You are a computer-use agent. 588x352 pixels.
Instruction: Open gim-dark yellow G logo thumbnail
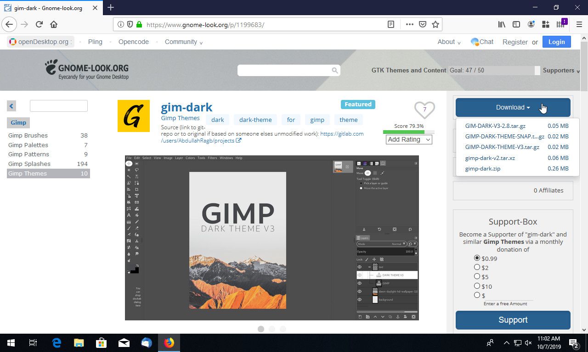point(134,116)
